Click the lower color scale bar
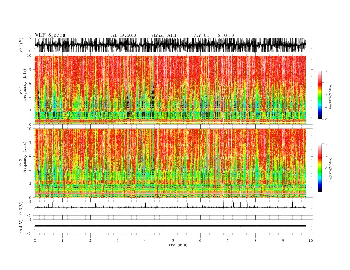The width and height of the screenshot is (350, 270). click(320, 168)
